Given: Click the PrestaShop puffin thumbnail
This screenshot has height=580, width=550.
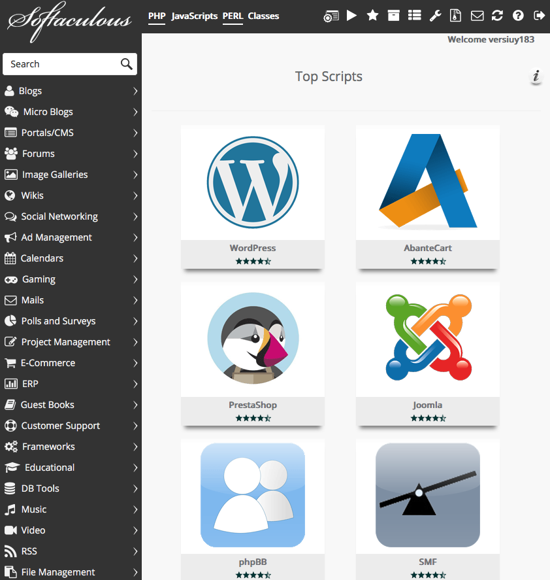Looking at the screenshot, I should [x=253, y=338].
